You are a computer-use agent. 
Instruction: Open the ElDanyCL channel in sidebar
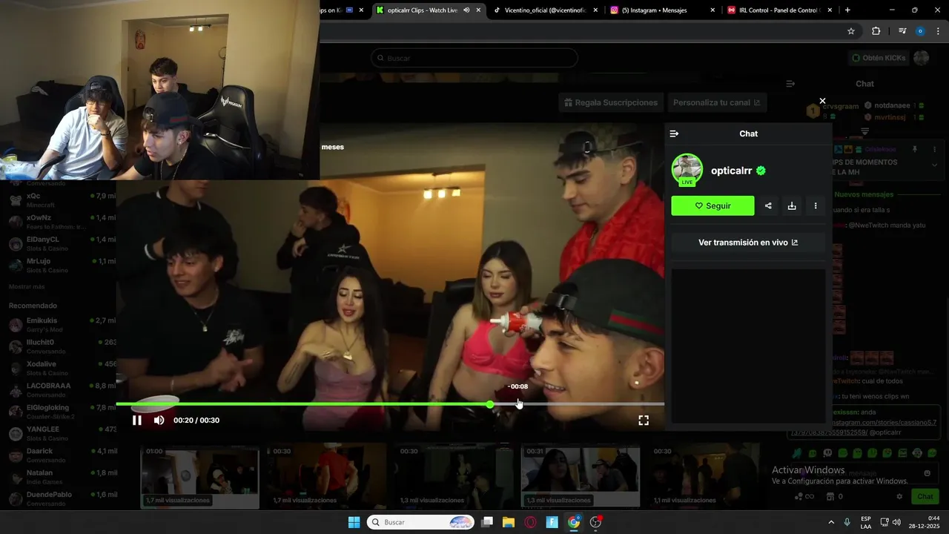[58, 243]
